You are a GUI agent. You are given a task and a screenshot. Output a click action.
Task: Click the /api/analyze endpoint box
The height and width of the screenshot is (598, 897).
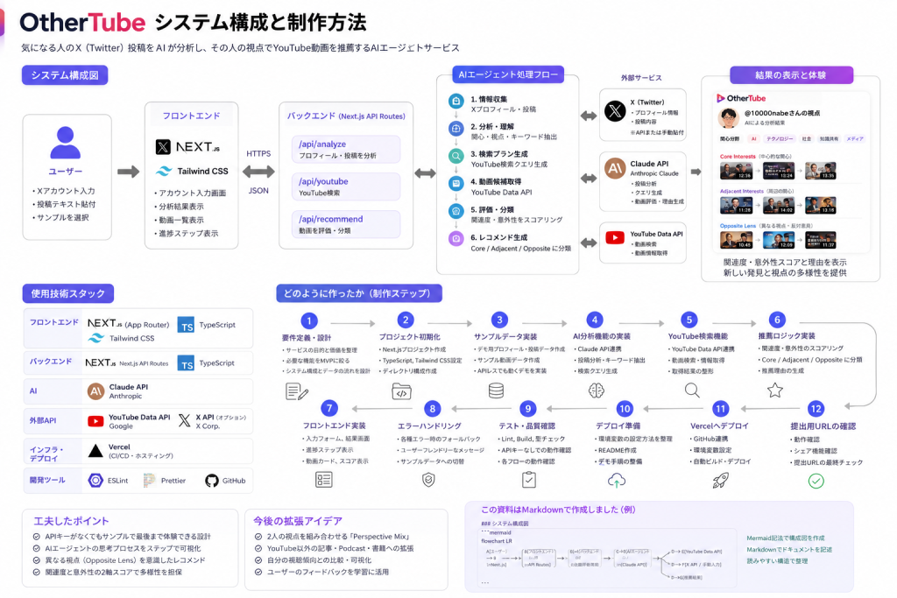pyautogui.click(x=345, y=149)
